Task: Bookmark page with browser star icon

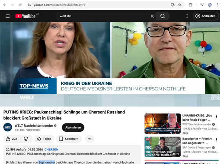Action: tap(180, 5)
